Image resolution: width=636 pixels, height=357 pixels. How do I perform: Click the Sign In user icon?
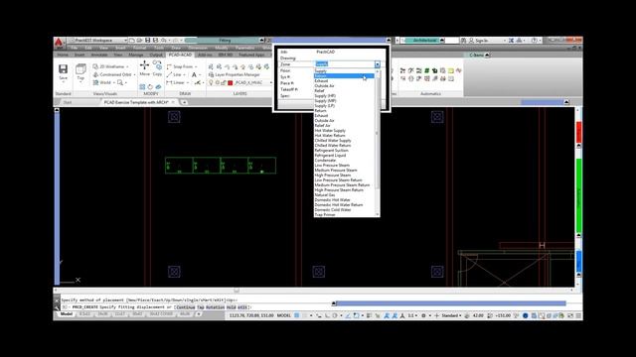[x=471, y=41]
